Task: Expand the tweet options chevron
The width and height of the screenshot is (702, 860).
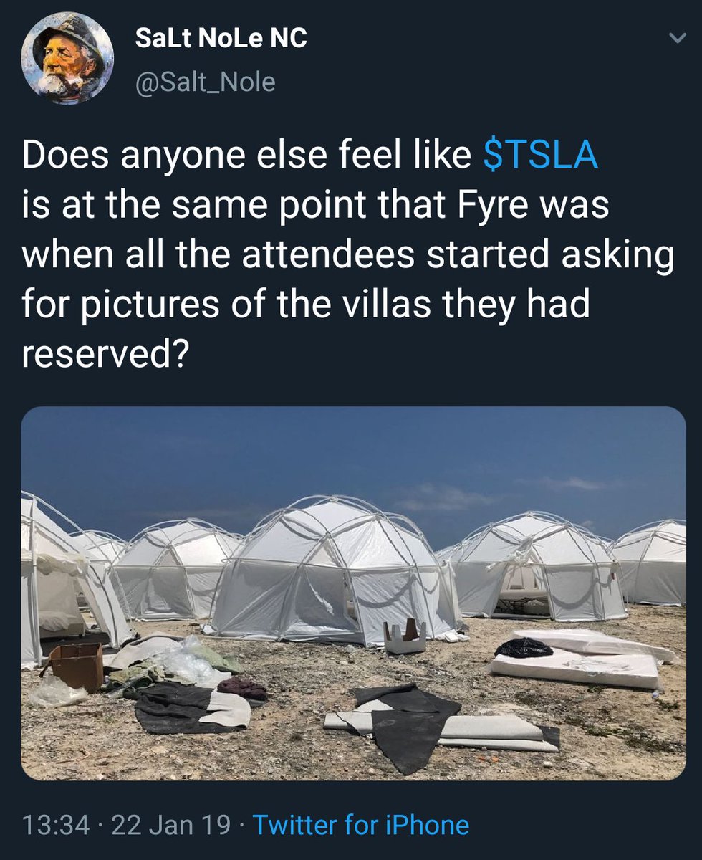Action: 676,41
